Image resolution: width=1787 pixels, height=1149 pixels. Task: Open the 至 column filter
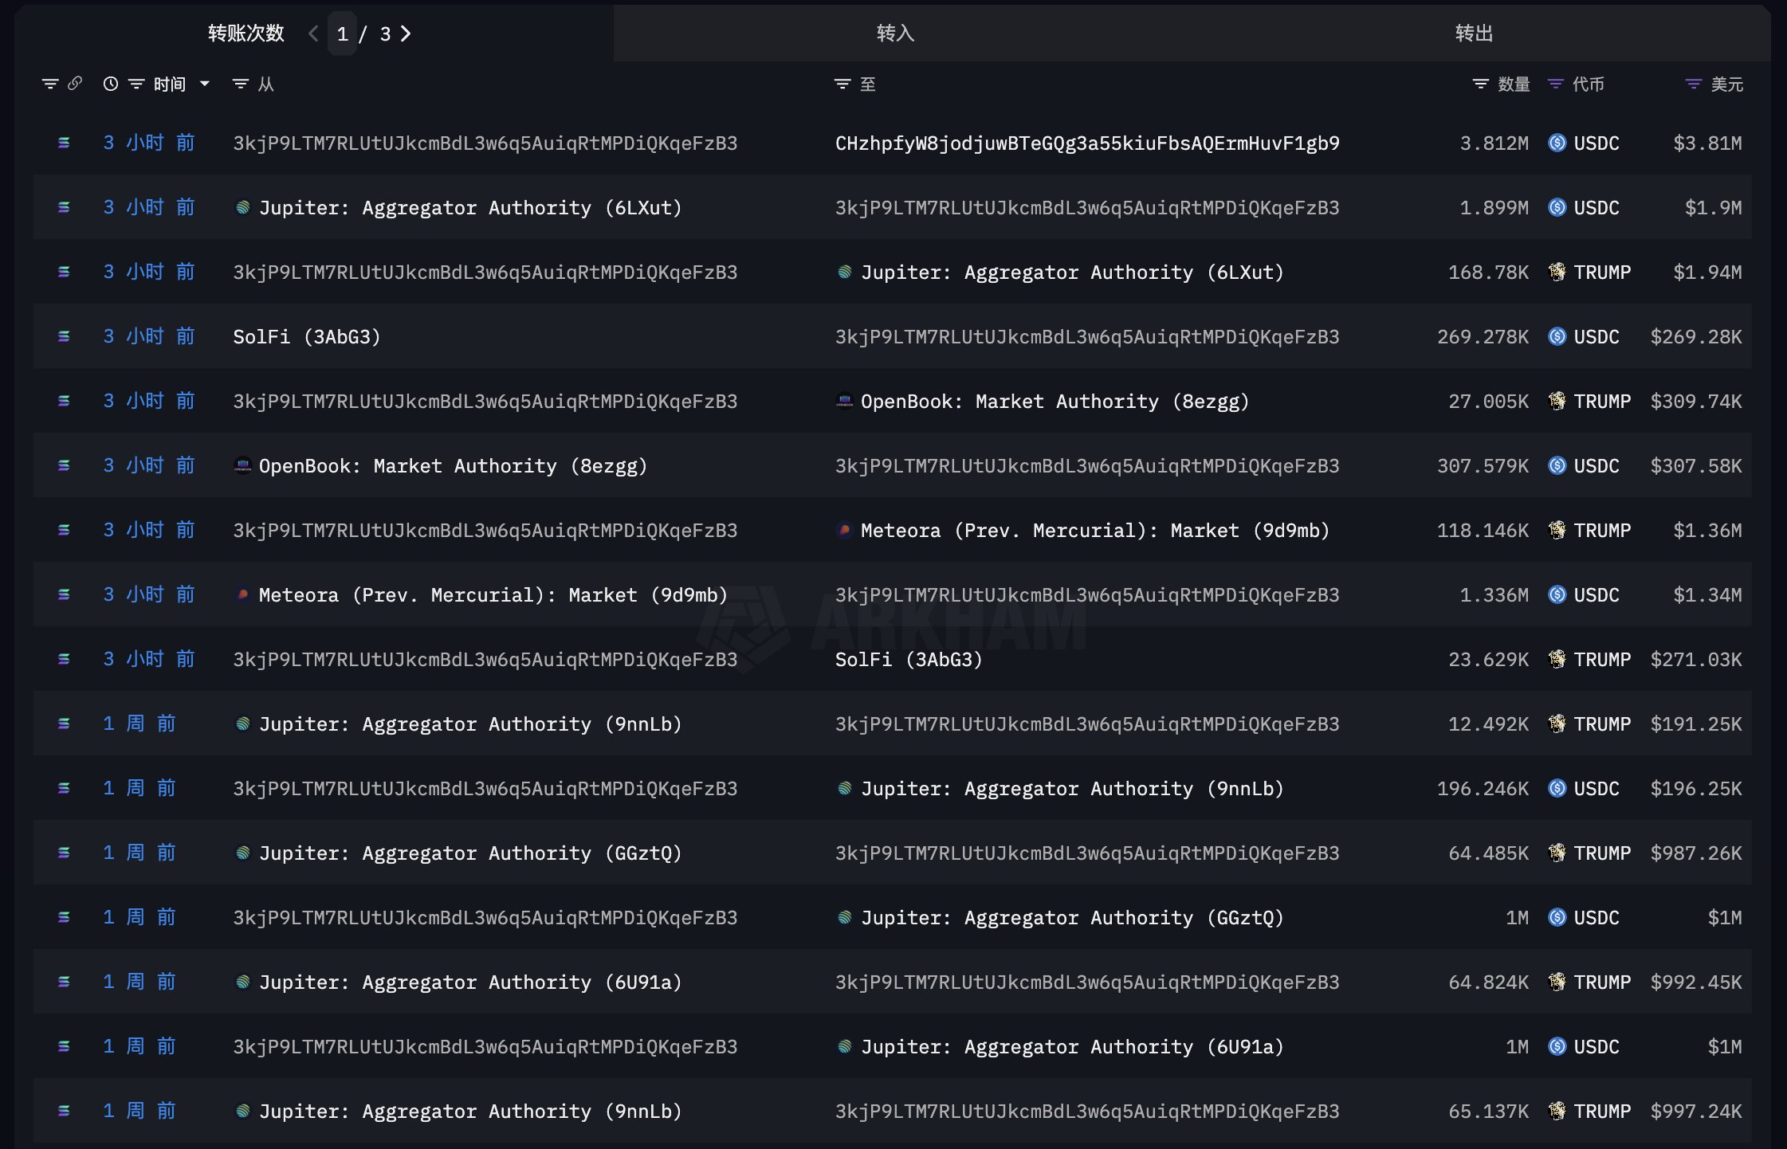coord(842,84)
